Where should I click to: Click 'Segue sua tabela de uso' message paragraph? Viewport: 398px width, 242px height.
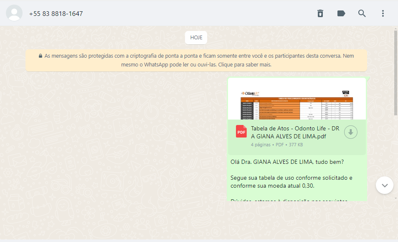pos(292,182)
